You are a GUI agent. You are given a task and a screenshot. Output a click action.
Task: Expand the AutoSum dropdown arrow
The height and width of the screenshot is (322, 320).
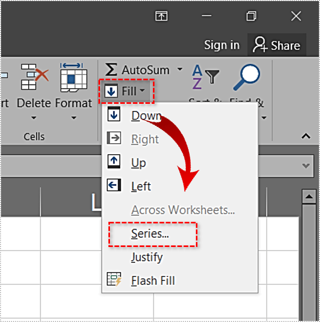pyautogui.click(x=180, y=69)
